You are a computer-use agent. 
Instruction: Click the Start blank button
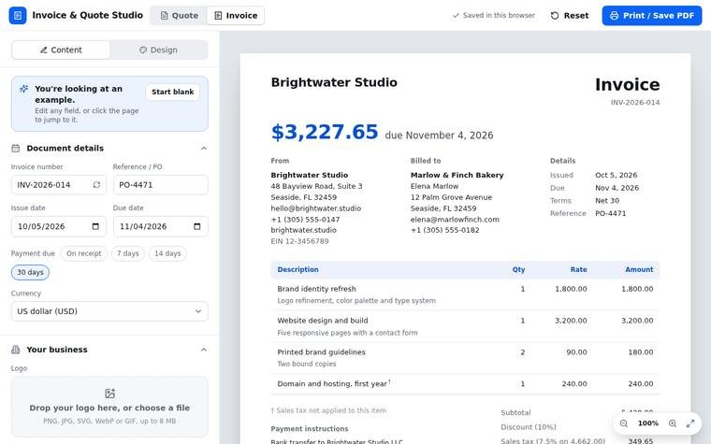172,92
